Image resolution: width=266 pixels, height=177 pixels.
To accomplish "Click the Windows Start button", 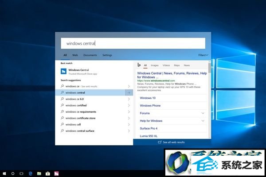I will (4, 173).
